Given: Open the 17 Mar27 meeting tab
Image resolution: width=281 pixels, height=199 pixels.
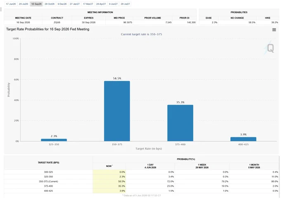Looking at the screenshot, I should [x=88, y=4].
